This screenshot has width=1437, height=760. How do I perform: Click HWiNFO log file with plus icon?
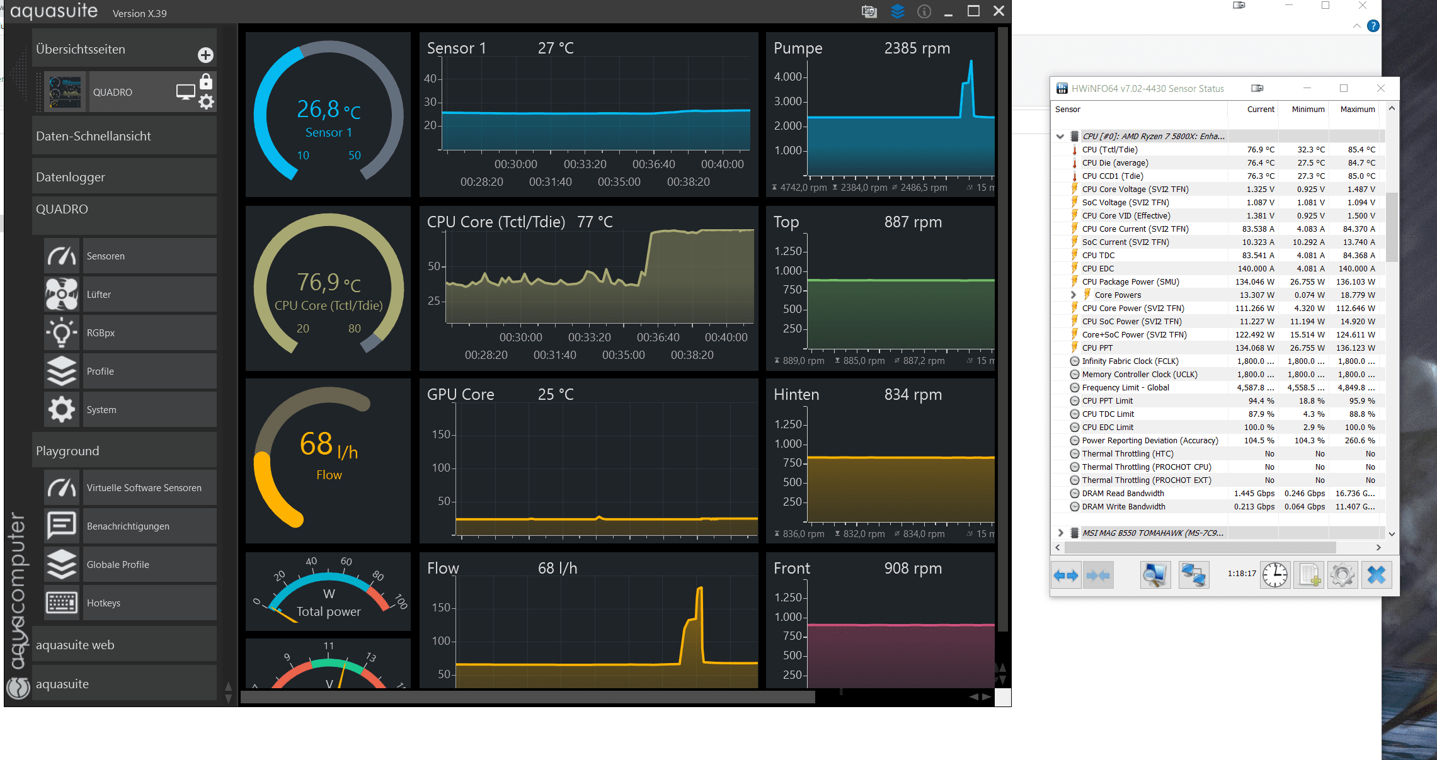(1308, 575)
